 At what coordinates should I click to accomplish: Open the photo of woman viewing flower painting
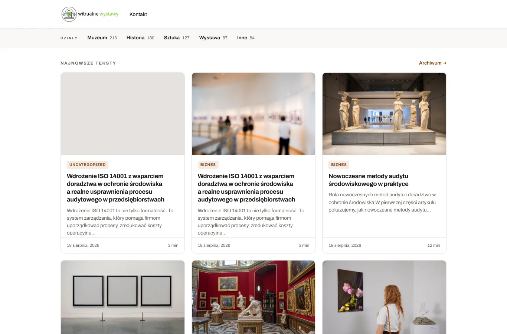[x=384, y=297]
